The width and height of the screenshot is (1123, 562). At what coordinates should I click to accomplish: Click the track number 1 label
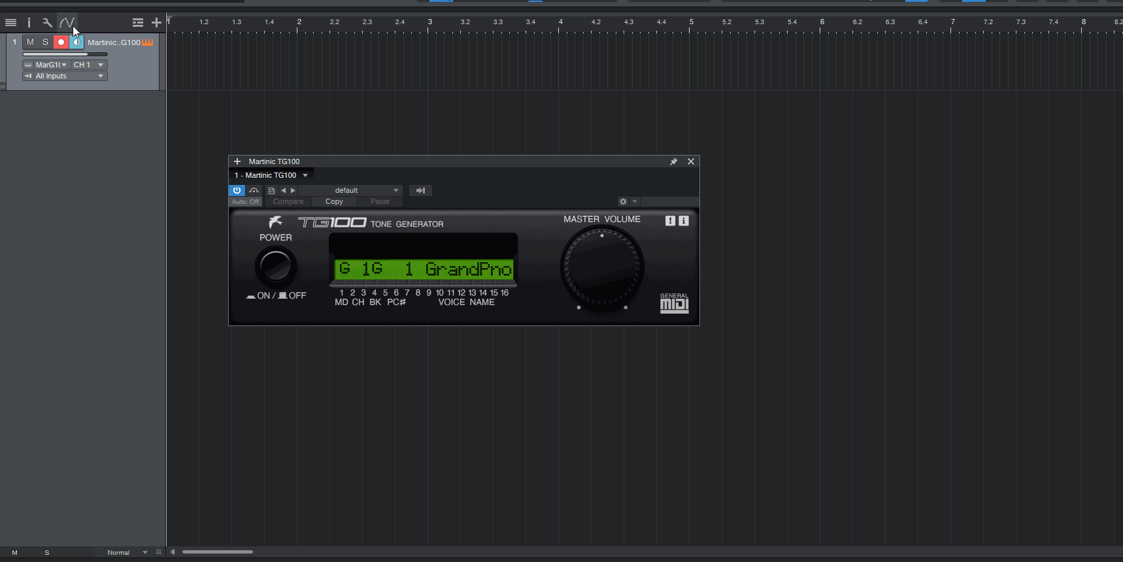14,42
